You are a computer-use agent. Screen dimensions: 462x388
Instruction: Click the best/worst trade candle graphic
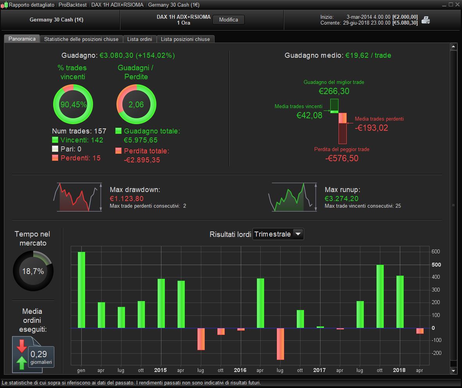point(338,121)
